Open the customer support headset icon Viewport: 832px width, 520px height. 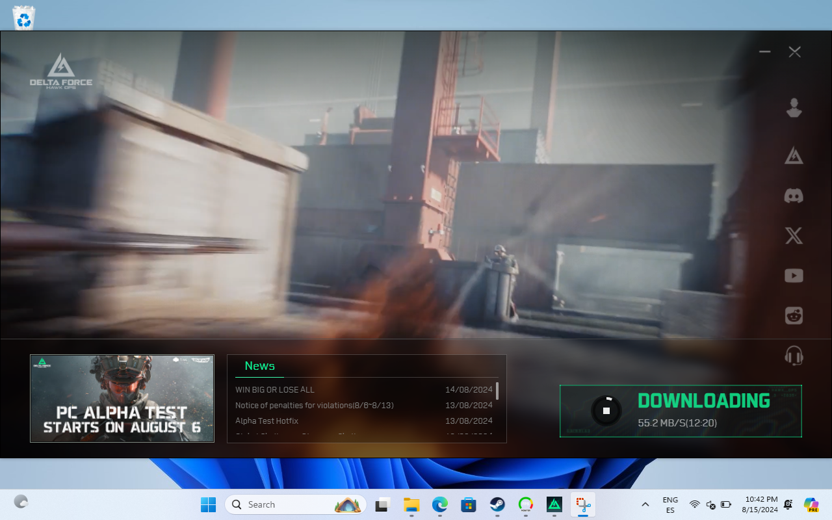click(x=794, y=356)
